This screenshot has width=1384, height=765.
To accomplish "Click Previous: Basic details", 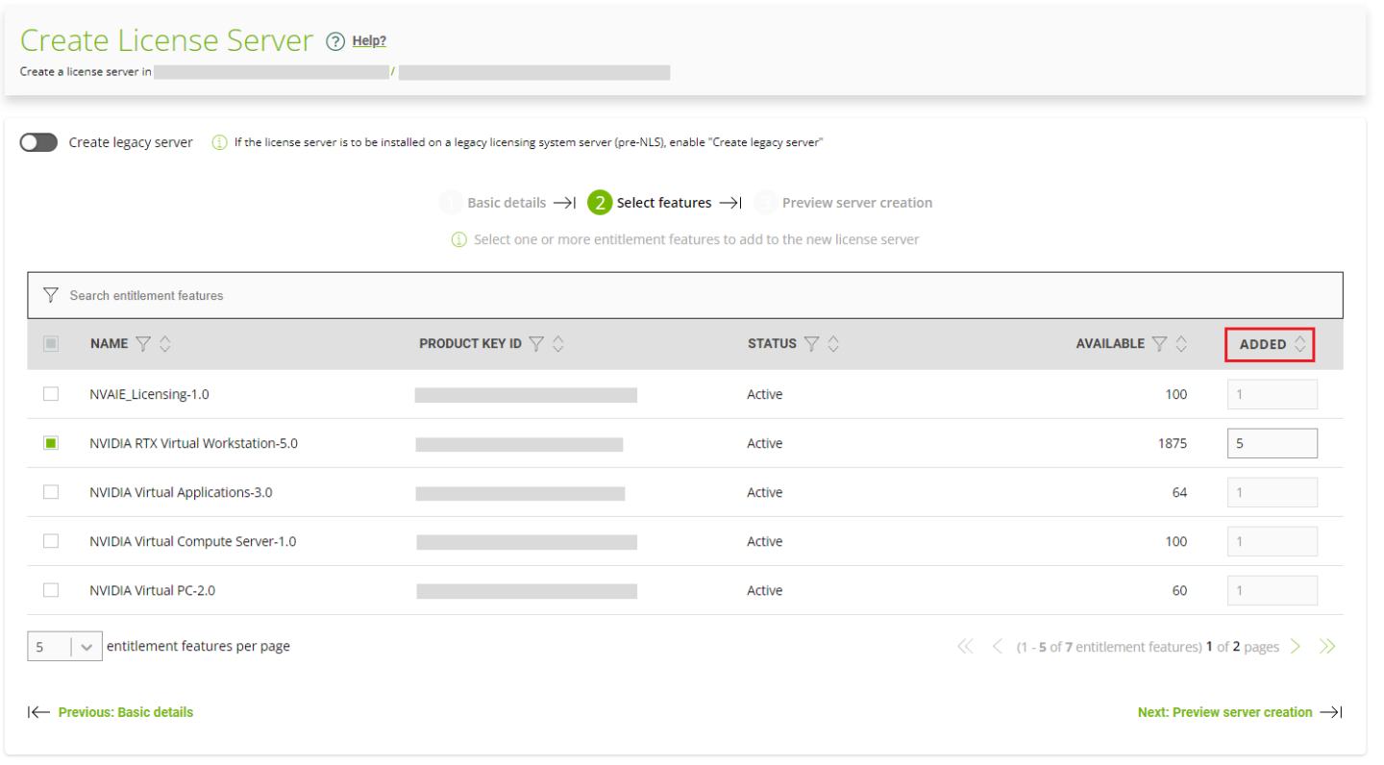I will click(x=125, y=711).
